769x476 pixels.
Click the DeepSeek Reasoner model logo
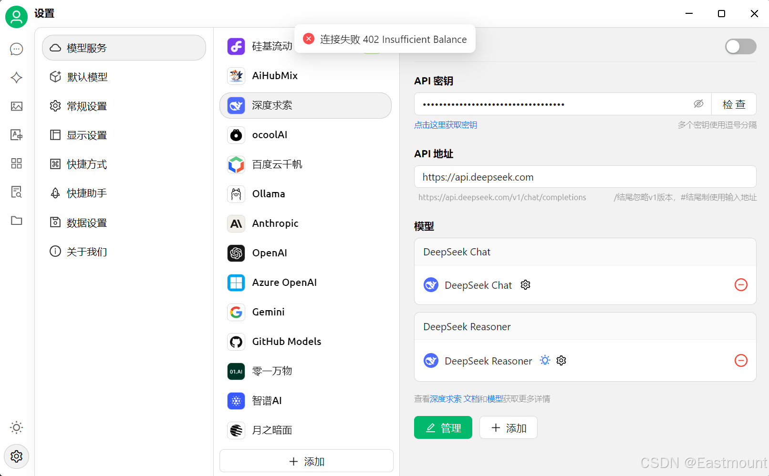click(x=431, y=361)
